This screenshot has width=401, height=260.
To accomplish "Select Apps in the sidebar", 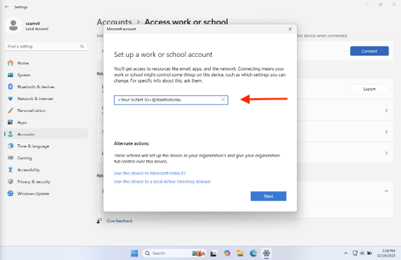I will 46,123.
